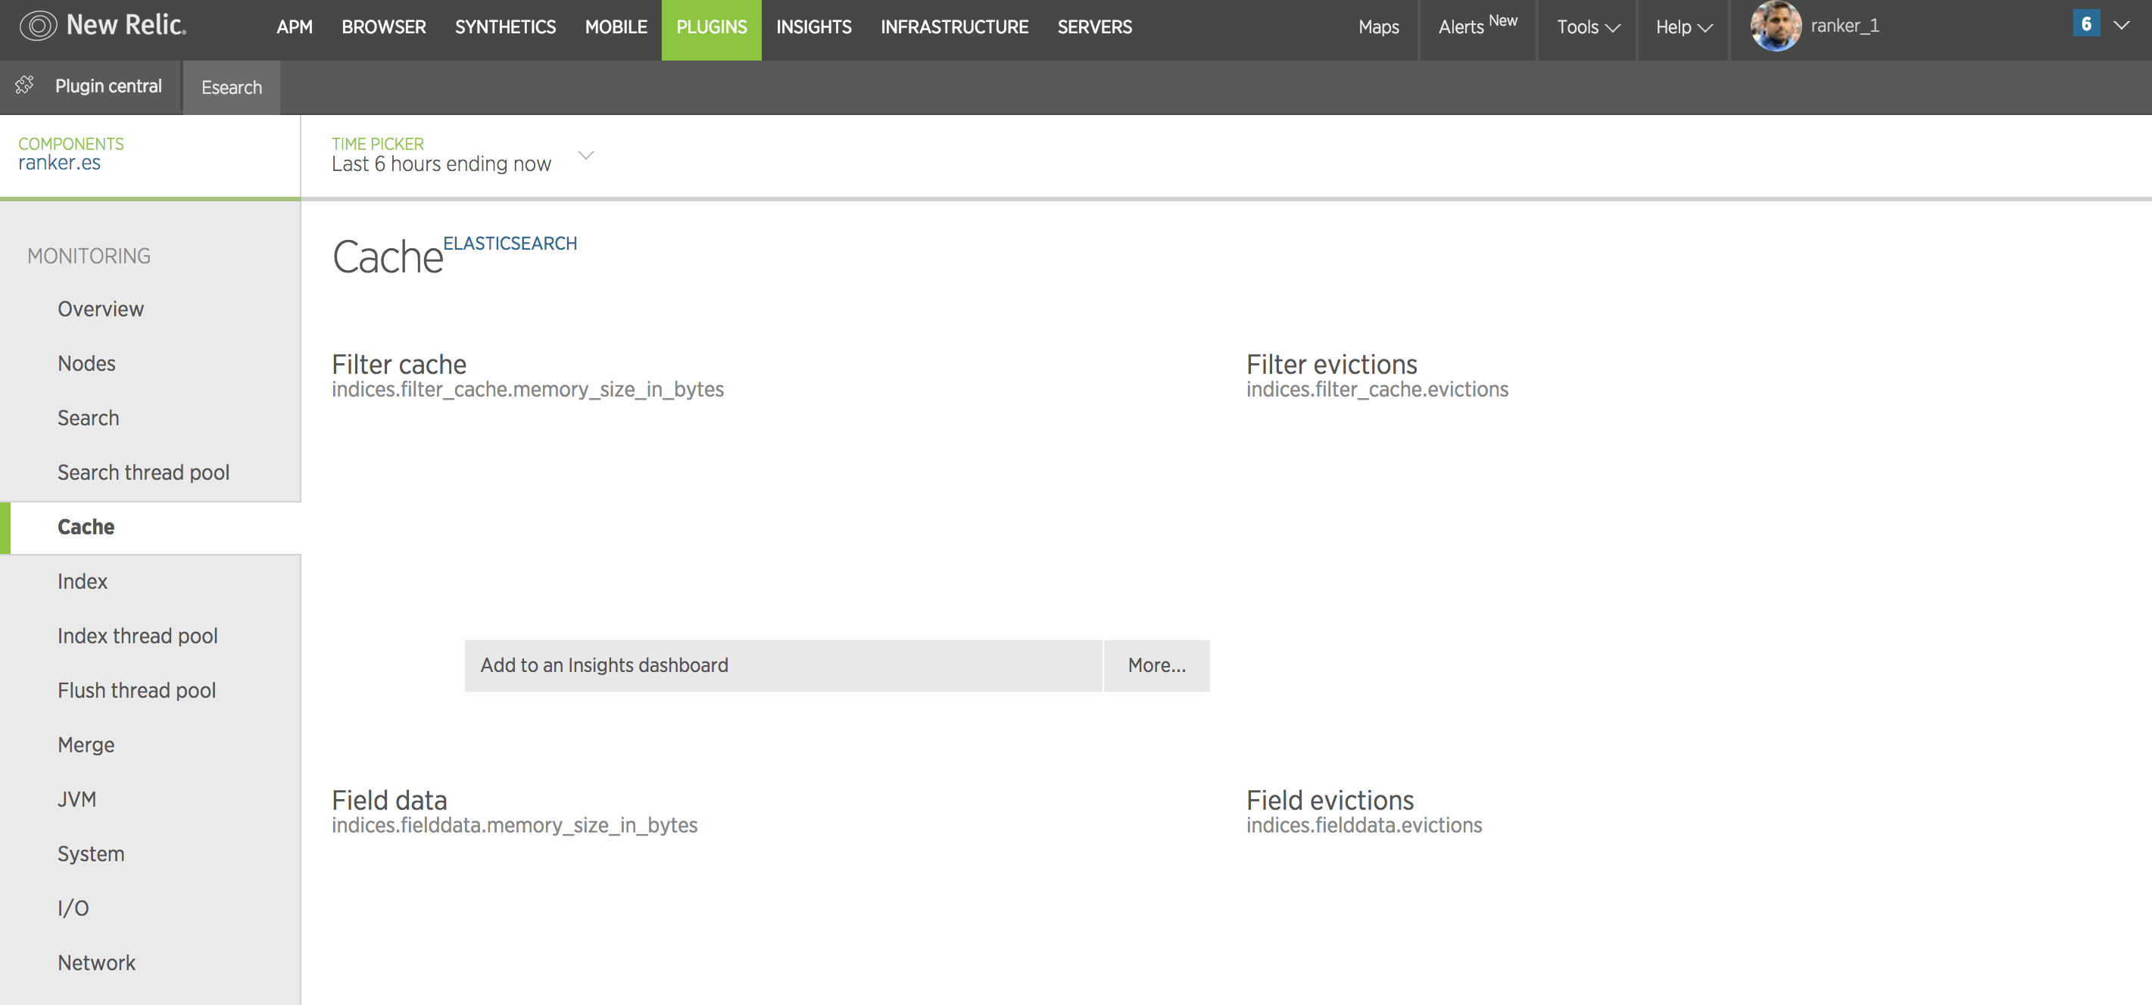Click the More... button

pos(1156,665)
